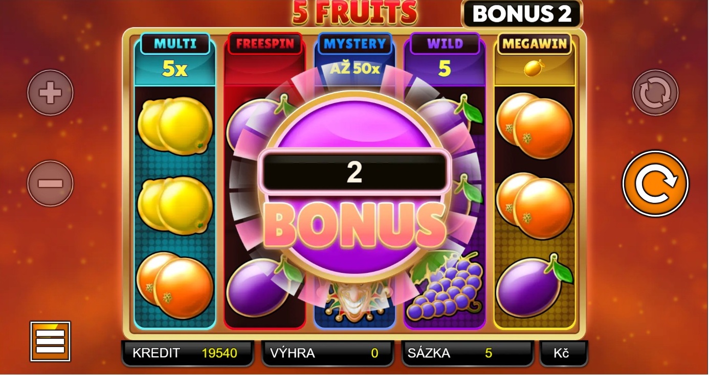Select the MYSTERY reel header
The width and height of the screenshot is (709, 375).
click(354, 44)
